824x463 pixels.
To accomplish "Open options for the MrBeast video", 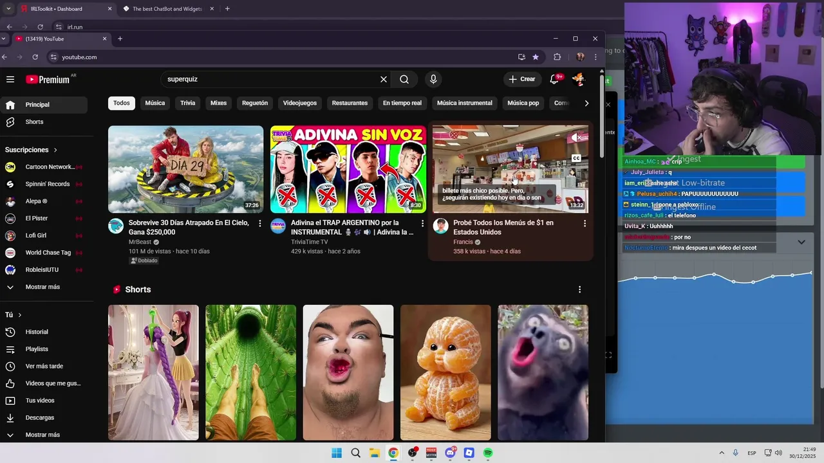I will [x=260, y=223].
